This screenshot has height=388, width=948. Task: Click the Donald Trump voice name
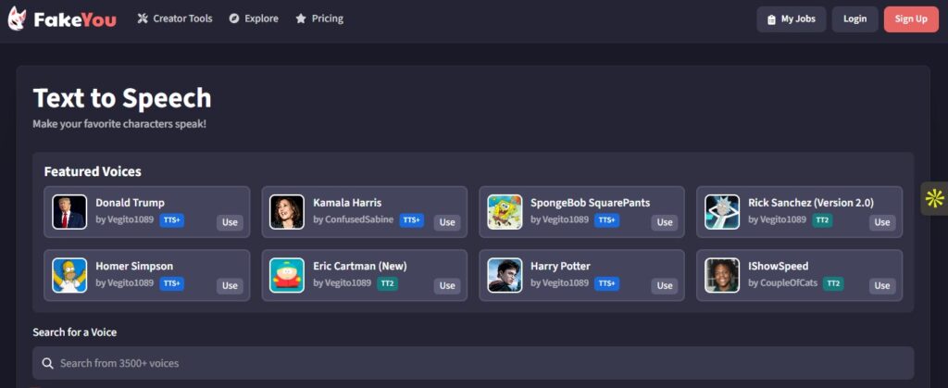coord(130,203)
